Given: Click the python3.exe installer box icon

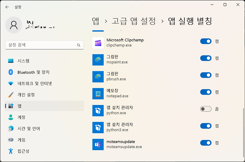Looking at the screenshot, I should coord(98,127).
